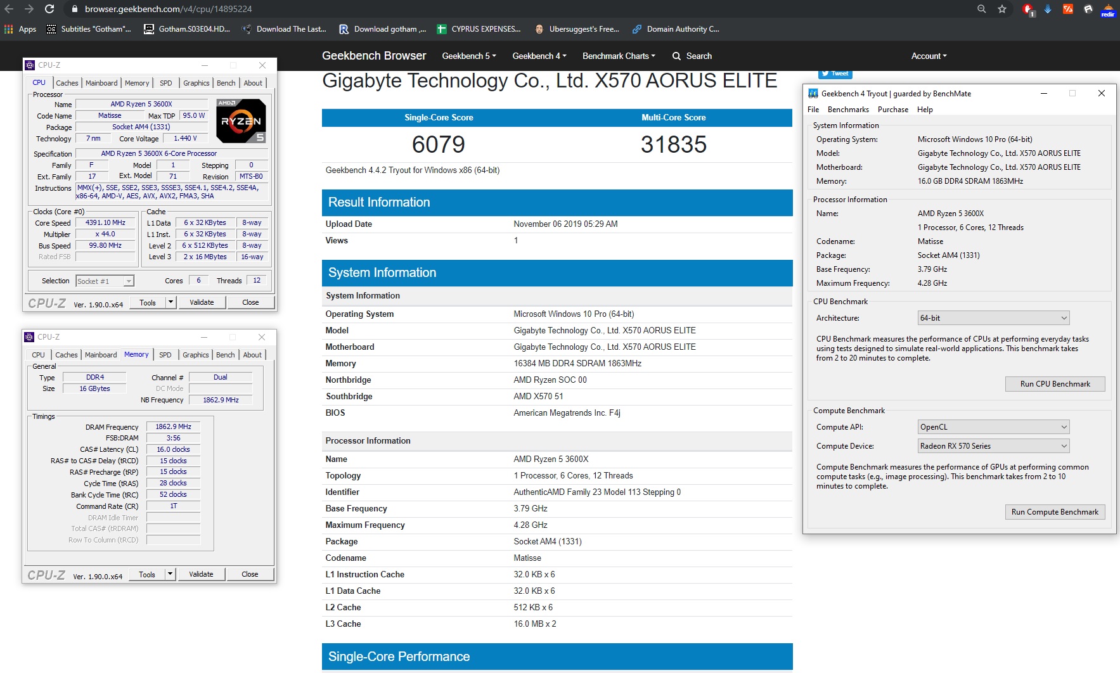1120x673 pixels.
Task: Click Run CPU Benchmark button
Action: [1055, 384]
